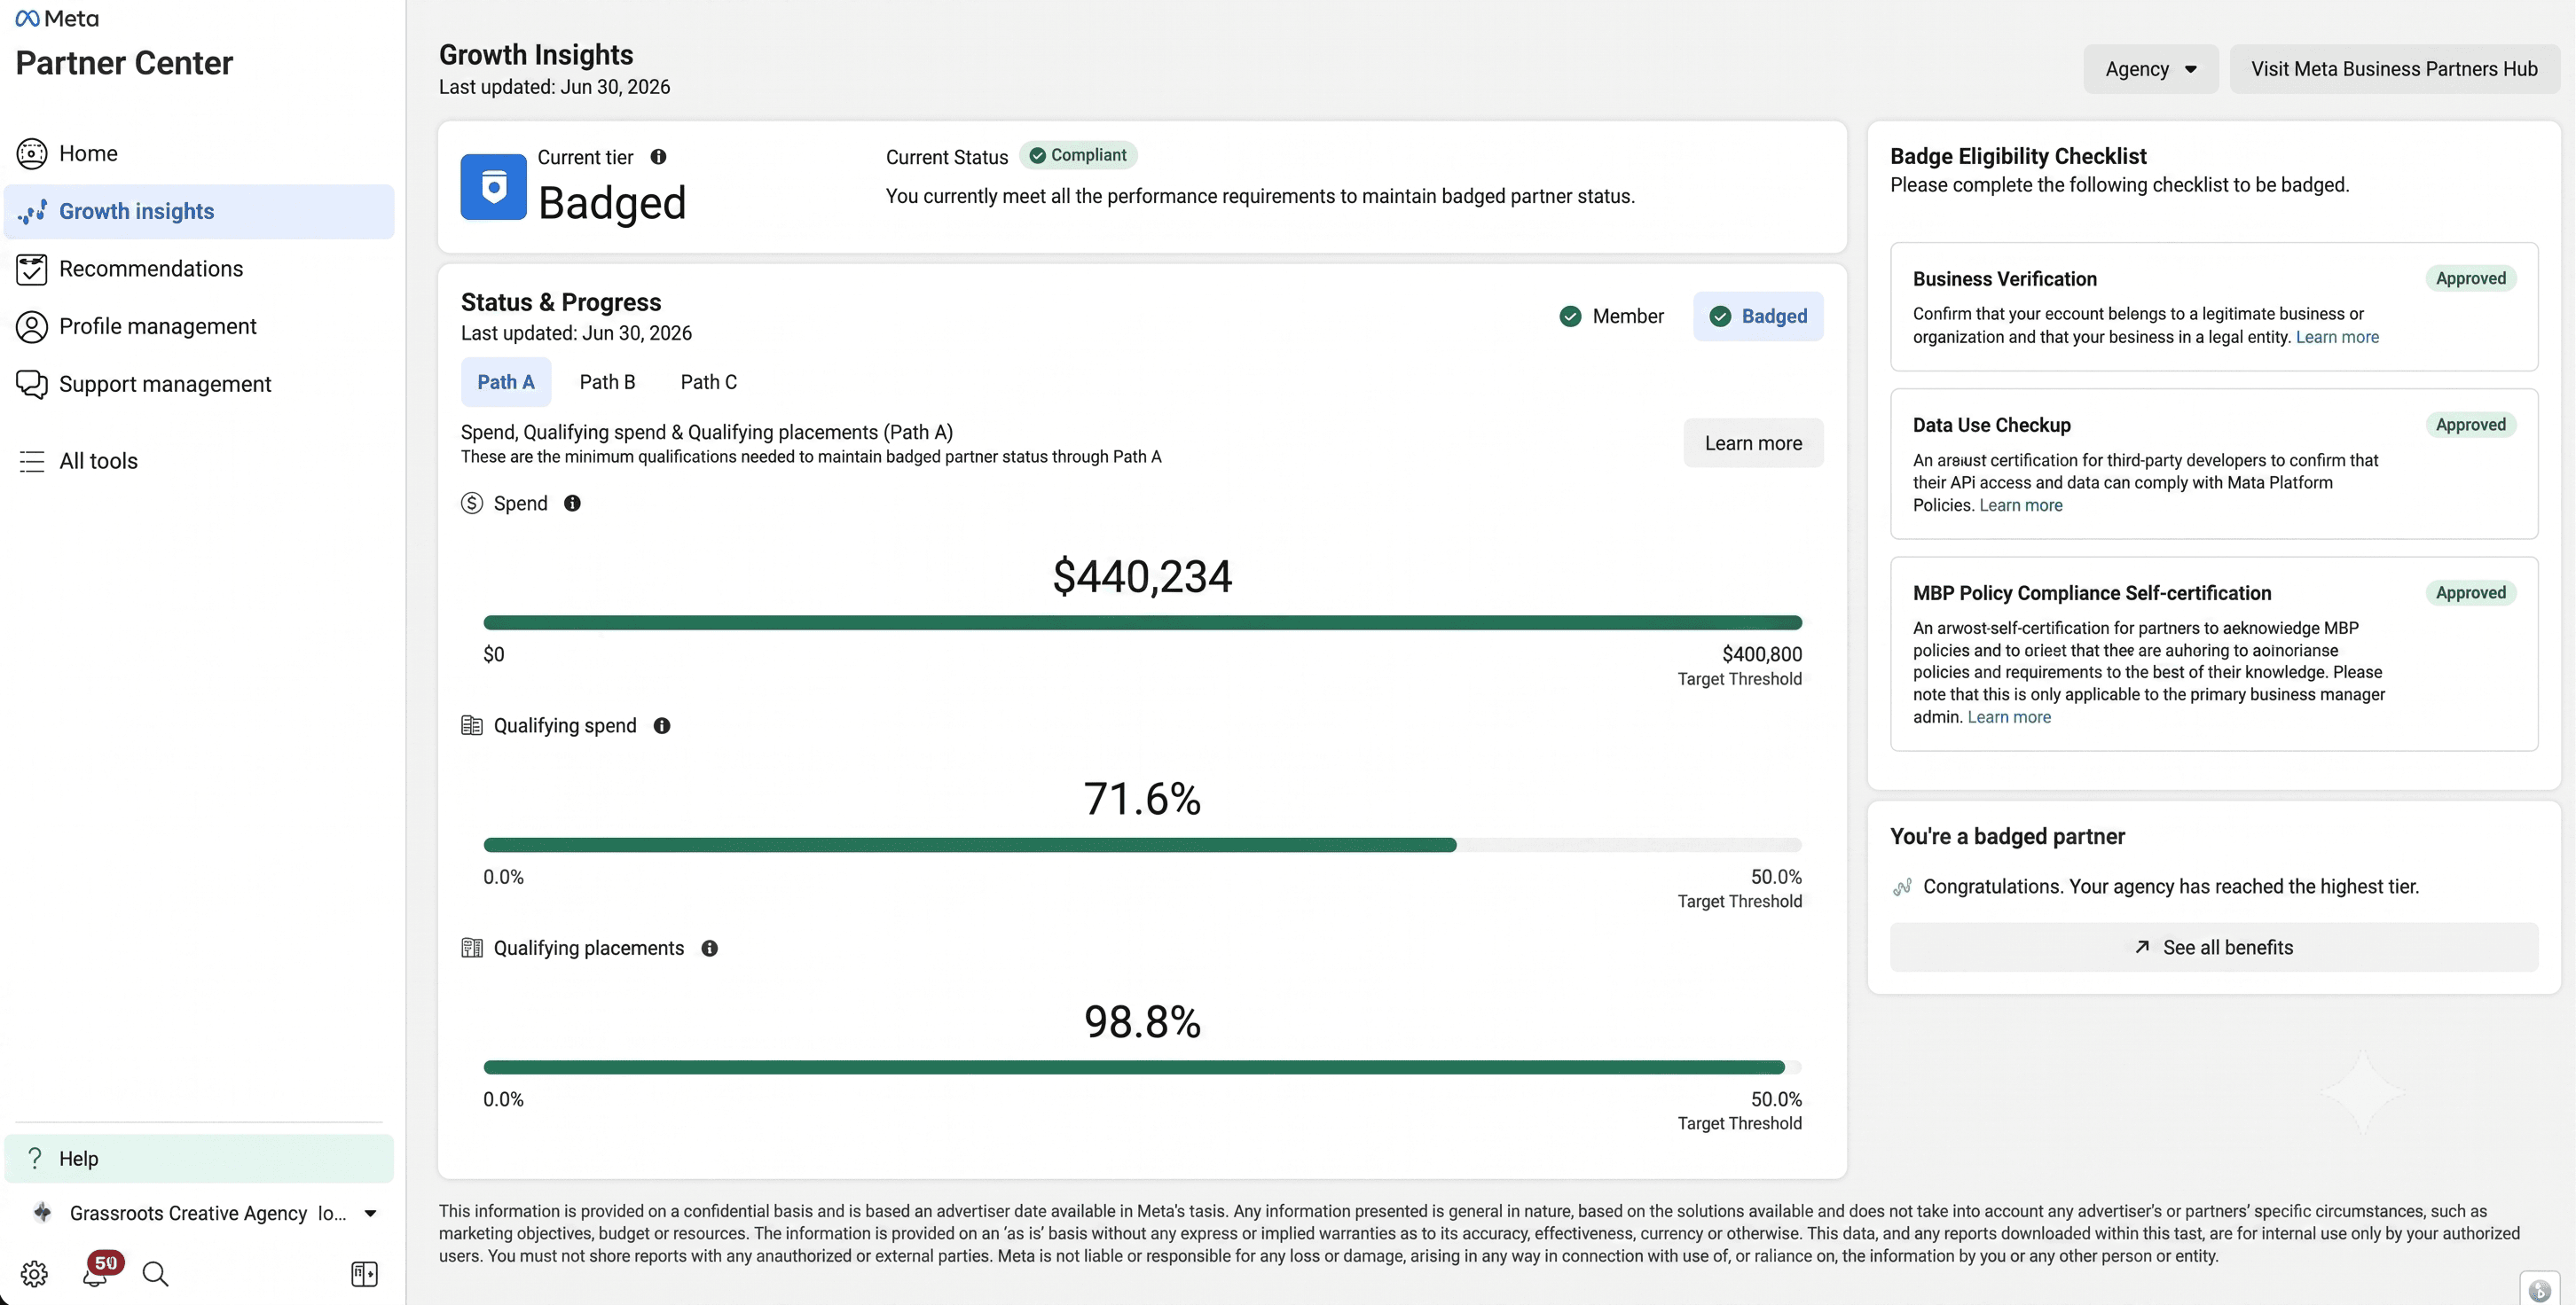
Task: Click Data Use Checkup Approved badge
Action: point(2470,425)
